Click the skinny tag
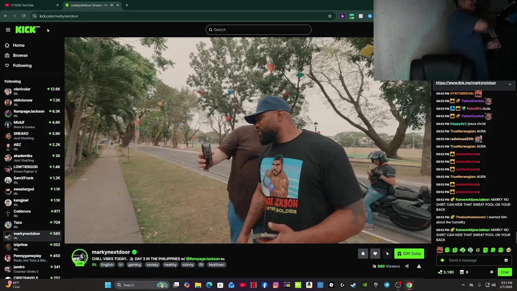517x291 pixels. (188, 265)
